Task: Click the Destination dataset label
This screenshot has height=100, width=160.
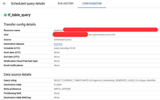Action: (x=14, y=44)
